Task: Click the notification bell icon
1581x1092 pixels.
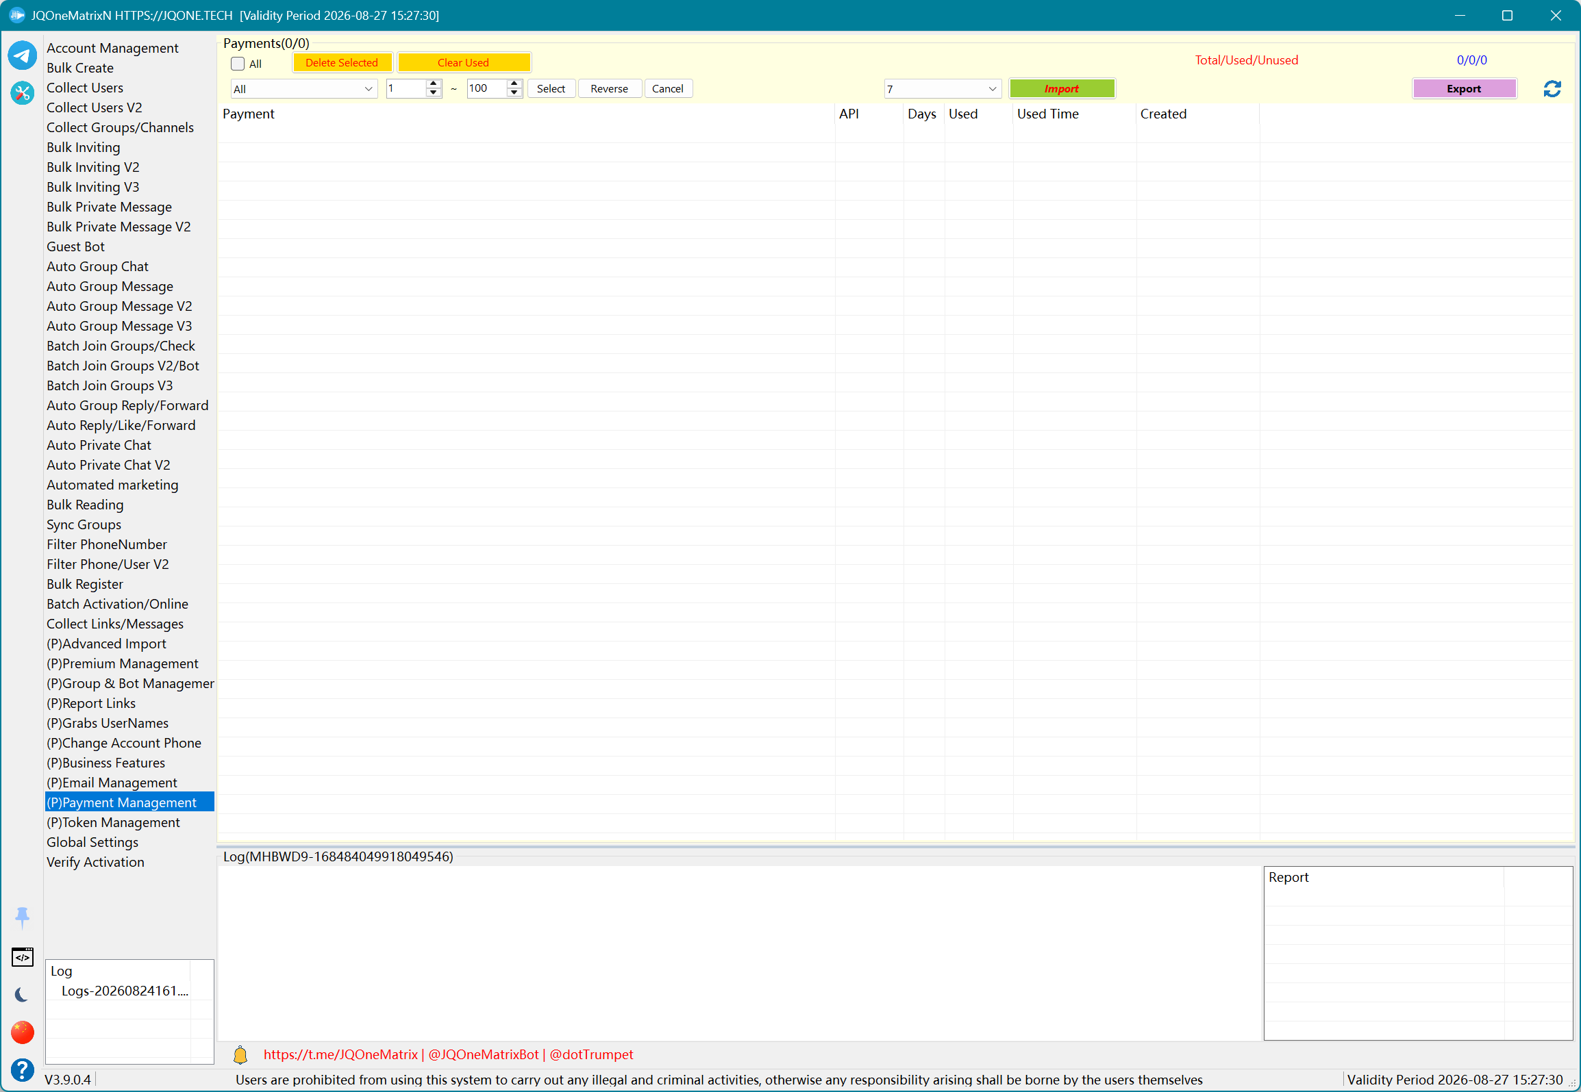Action: pyautogui.click(x=240, y=1054)
